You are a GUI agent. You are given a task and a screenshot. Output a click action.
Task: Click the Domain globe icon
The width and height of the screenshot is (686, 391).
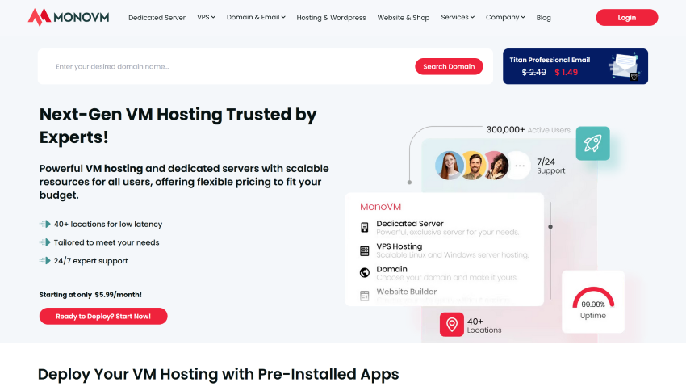[365, 273]
